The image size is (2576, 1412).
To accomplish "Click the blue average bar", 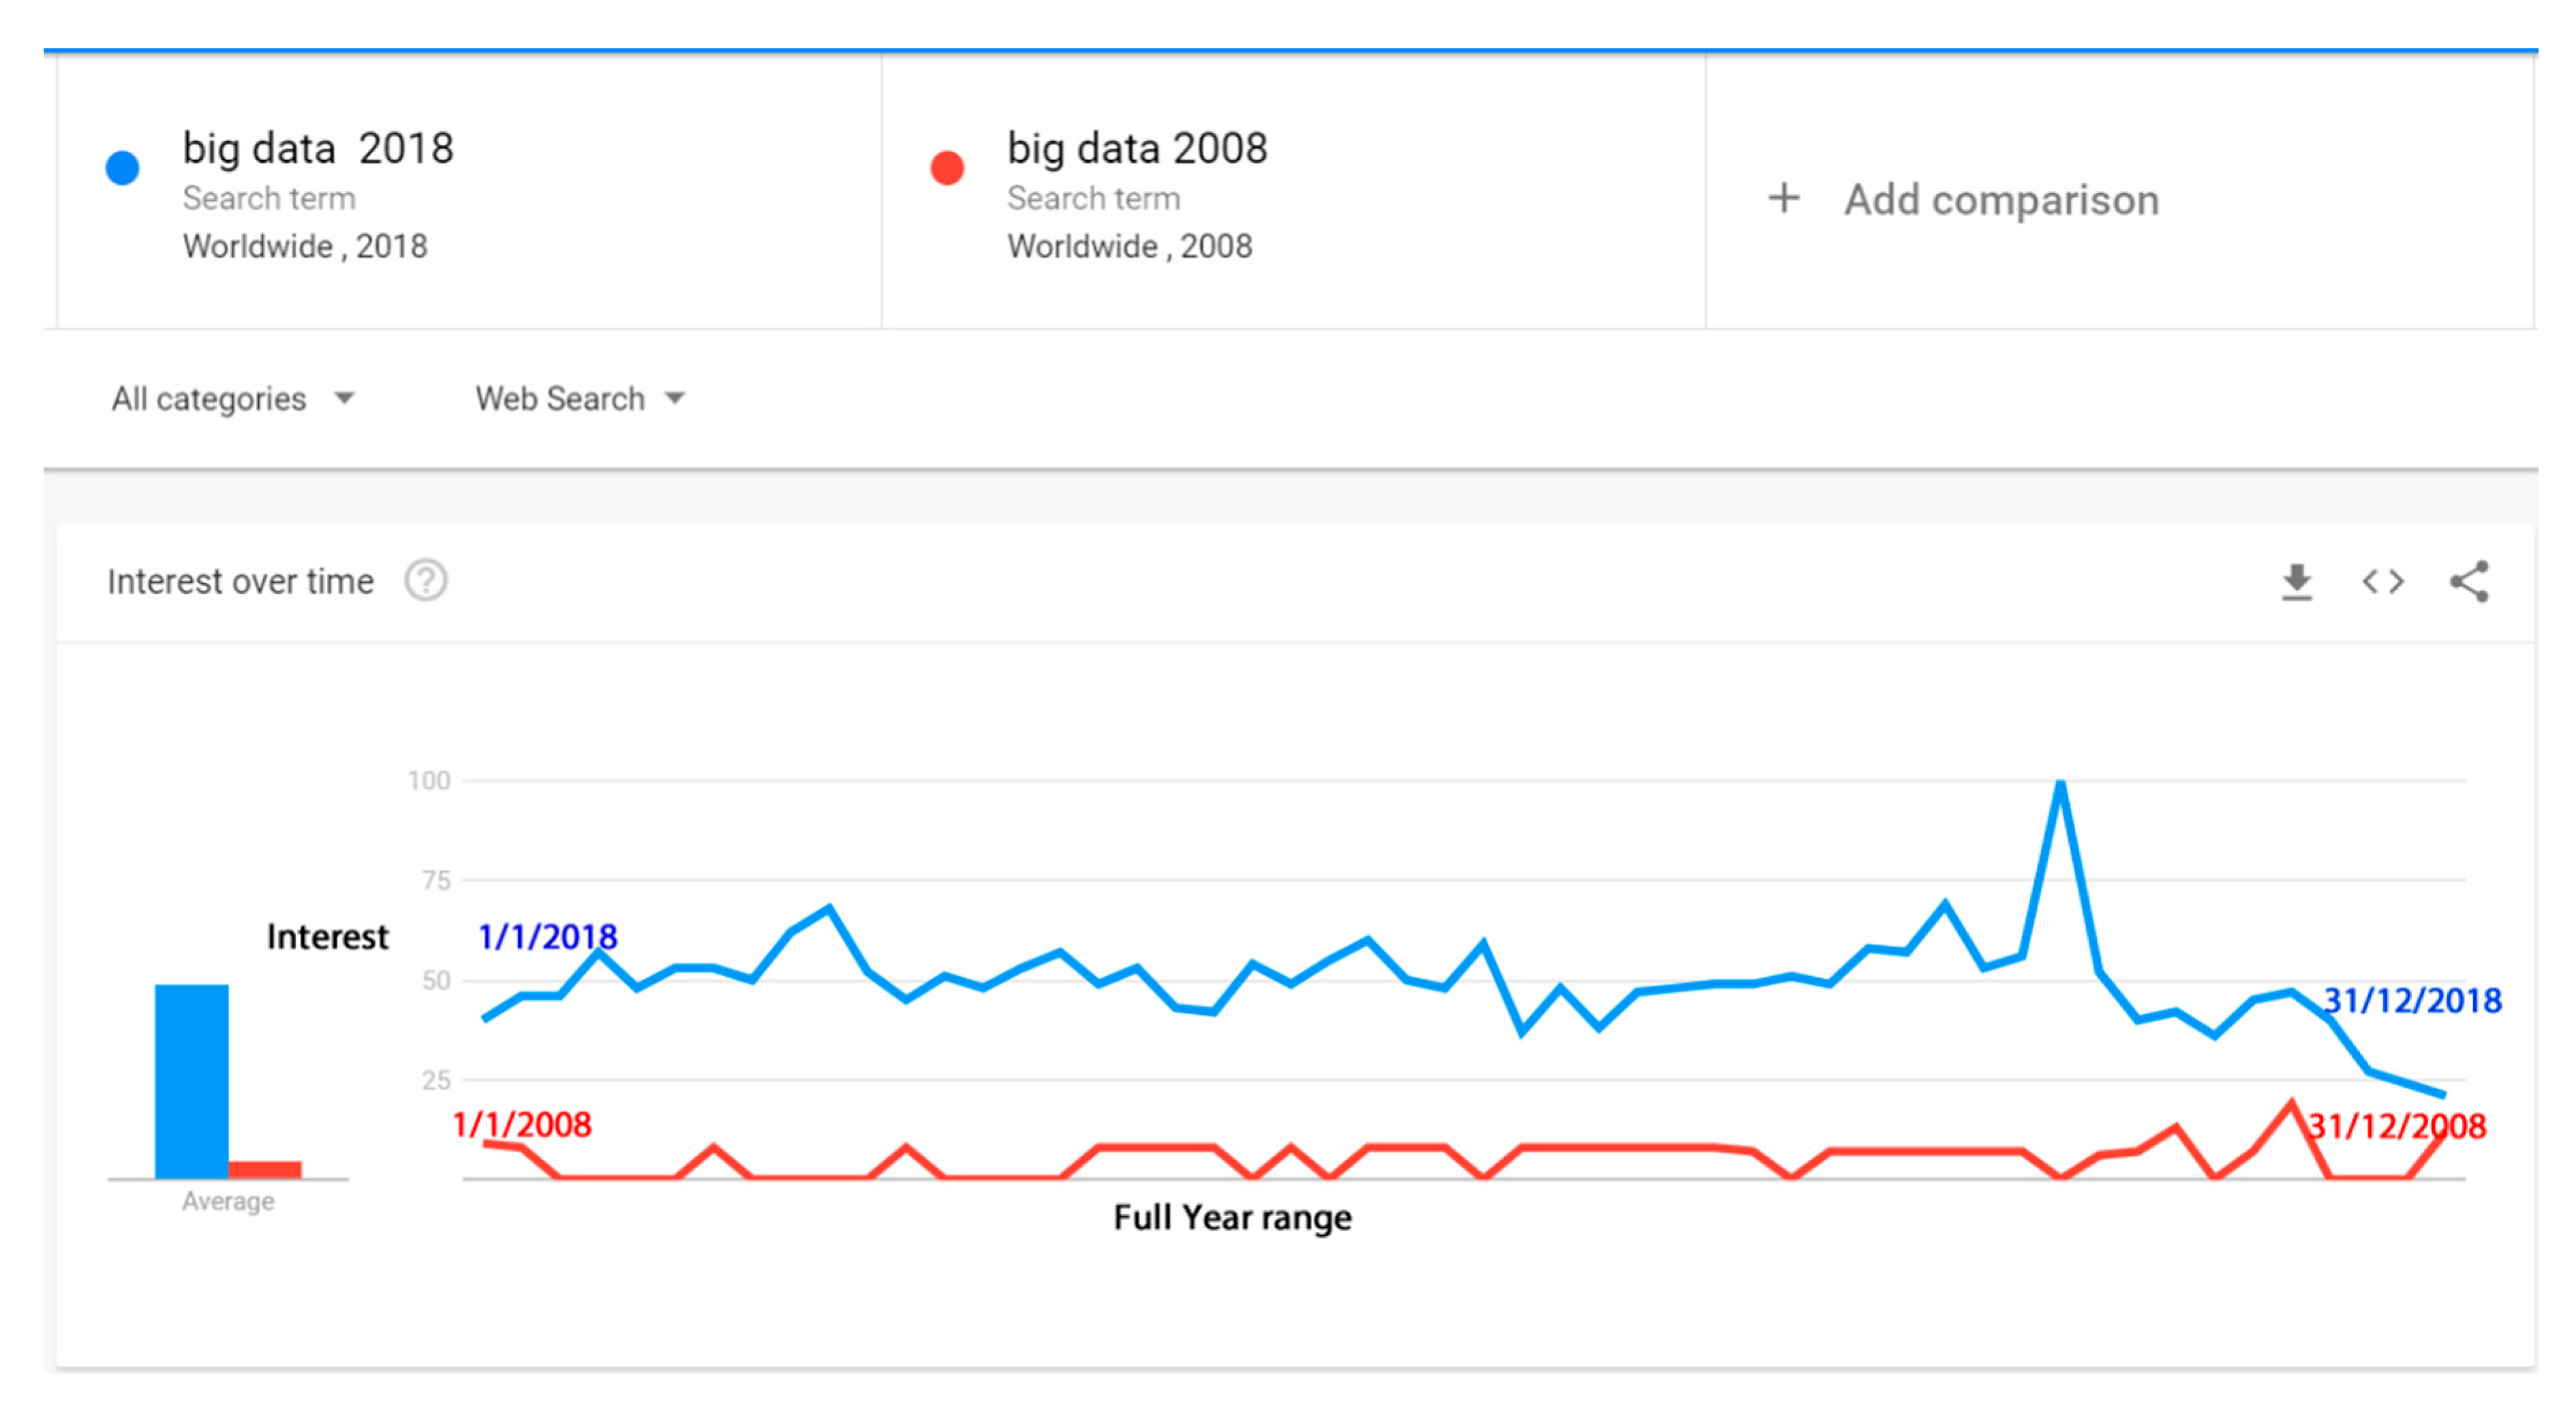I will coord(191,1081).
